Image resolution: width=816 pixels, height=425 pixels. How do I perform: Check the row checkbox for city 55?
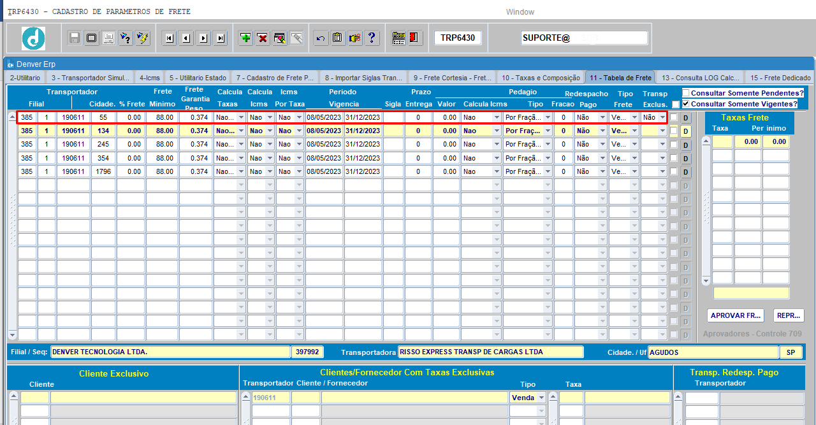[x=674, y=117]
